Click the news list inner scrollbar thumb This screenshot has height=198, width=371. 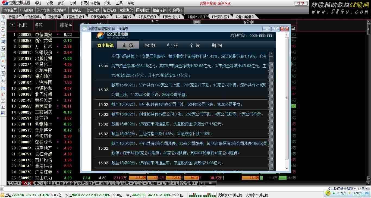271,59
